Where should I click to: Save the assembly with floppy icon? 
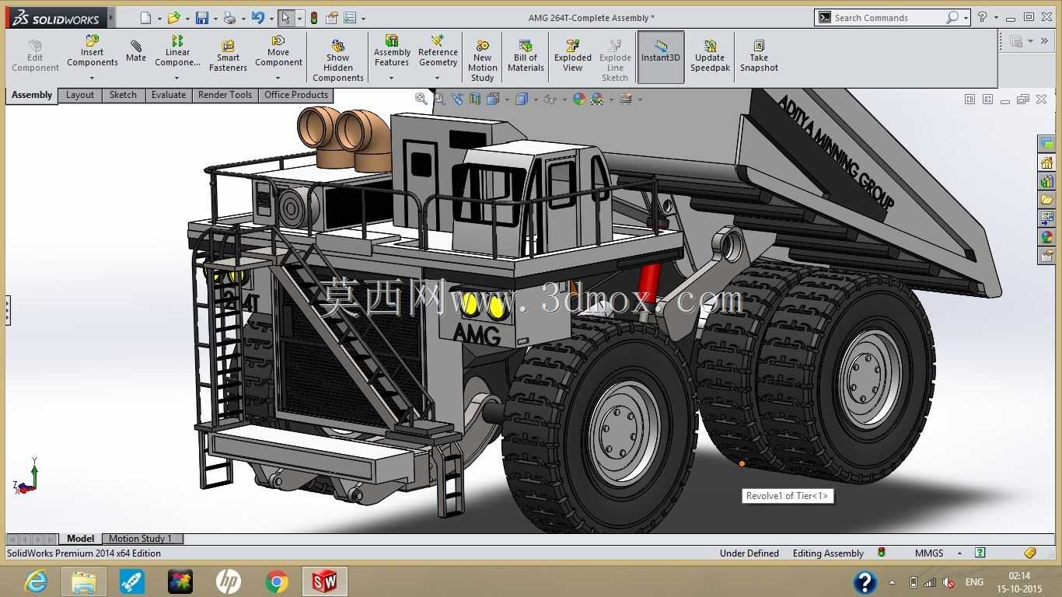pyautogui.click(x=202, y=18)
